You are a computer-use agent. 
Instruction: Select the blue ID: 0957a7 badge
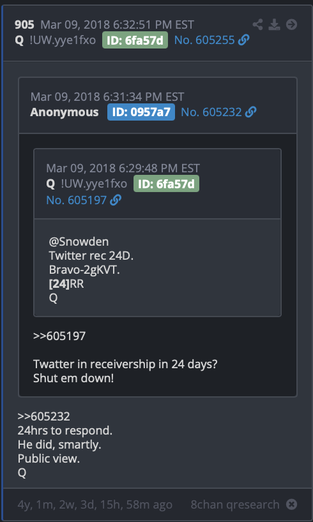click(x=141, y=112)
